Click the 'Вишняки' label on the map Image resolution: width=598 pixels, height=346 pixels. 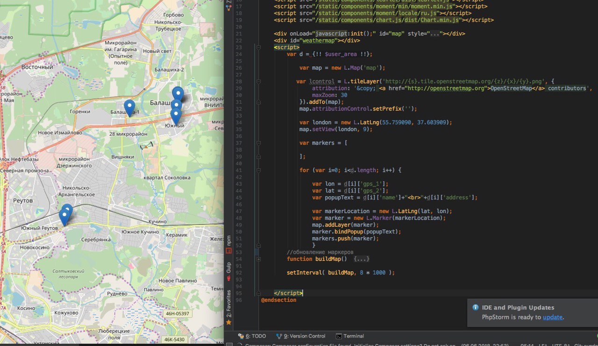pos(124,157)
